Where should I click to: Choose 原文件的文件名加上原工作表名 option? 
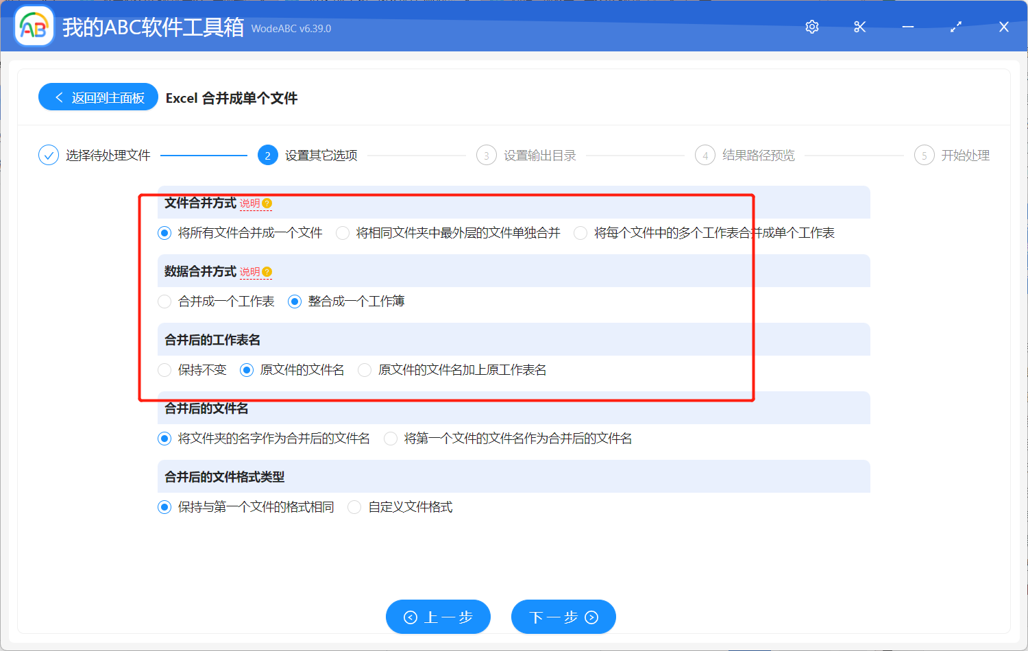365,369
